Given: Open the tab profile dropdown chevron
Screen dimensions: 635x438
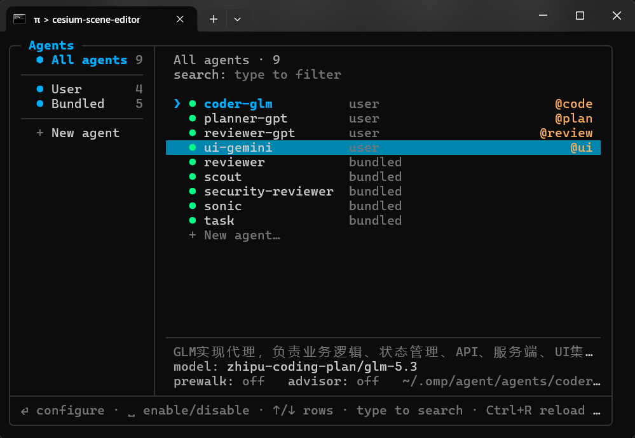Looking at the screenshot, I should pos(237,19).
